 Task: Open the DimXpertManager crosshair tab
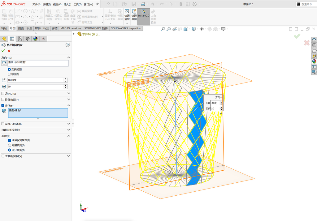click(28, 39)
